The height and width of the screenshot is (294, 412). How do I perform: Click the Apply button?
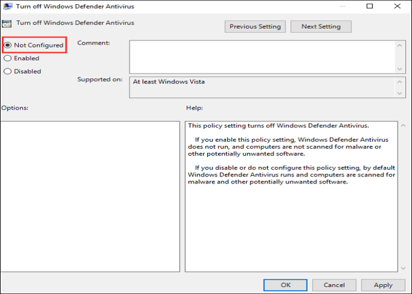click(383, 285)
